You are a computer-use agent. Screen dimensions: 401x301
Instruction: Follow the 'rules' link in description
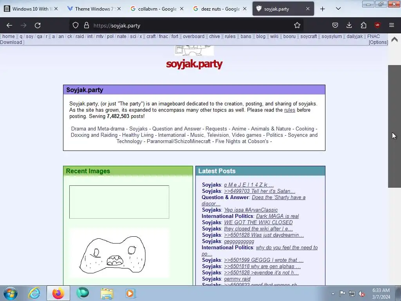pos(289,110)
